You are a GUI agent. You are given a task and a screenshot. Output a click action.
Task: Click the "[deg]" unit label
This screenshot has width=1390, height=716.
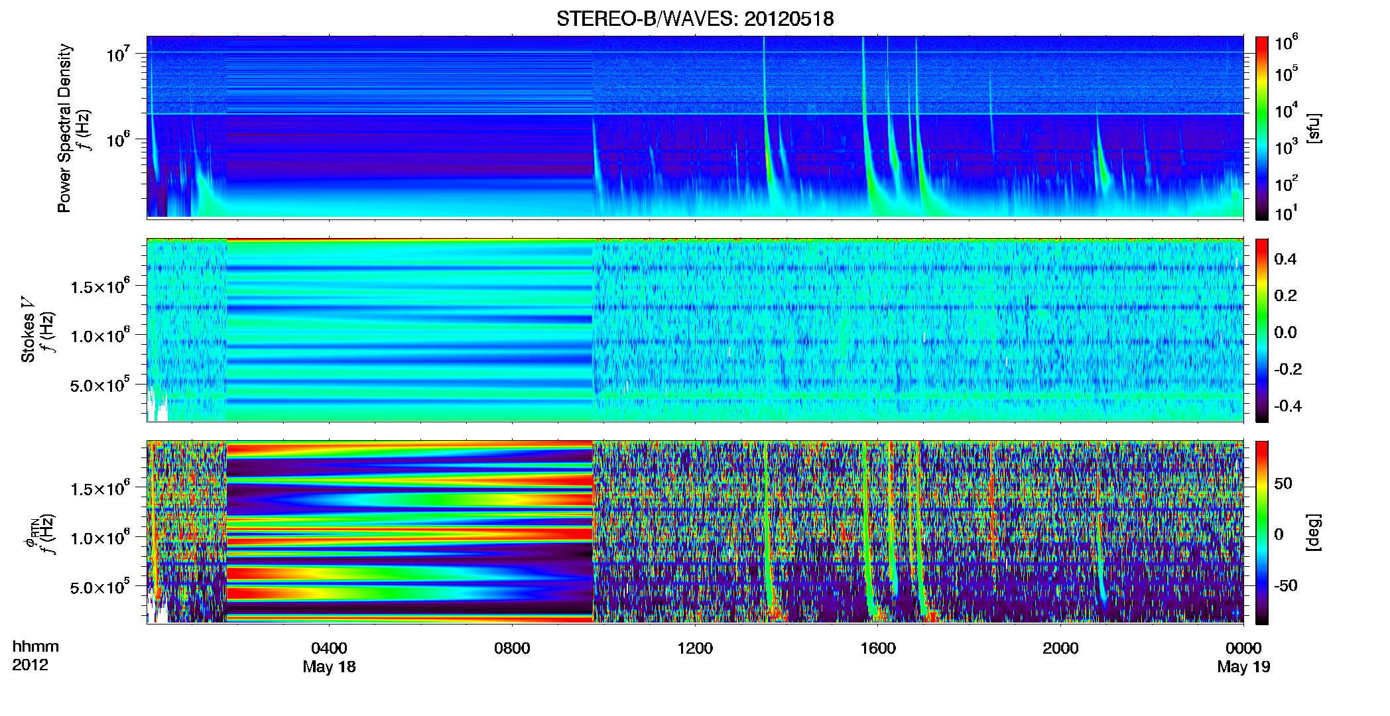coord(1313,532)
